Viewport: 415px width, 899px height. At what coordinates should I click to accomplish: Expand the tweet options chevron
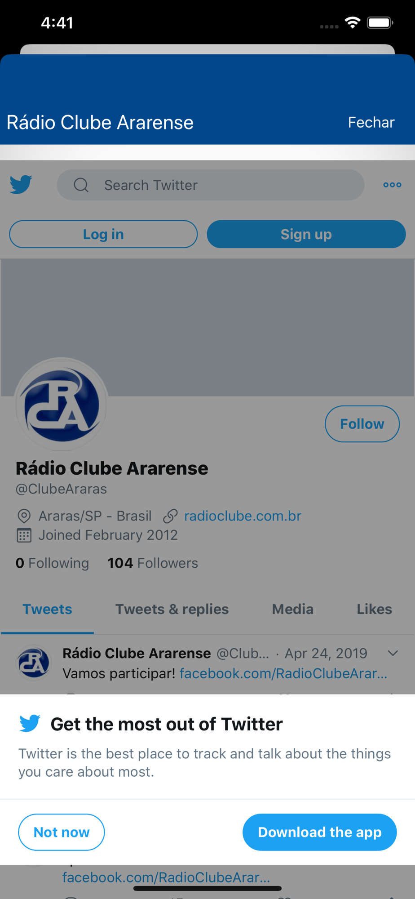[x=393, y=653]
